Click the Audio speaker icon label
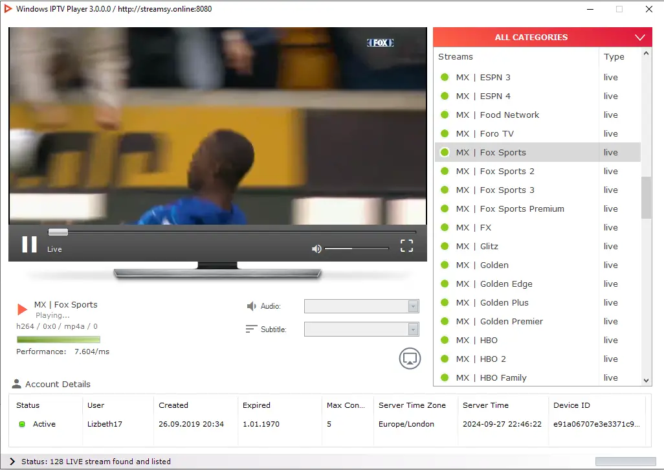The image size is (664, 470). click(x=252, y=306)
